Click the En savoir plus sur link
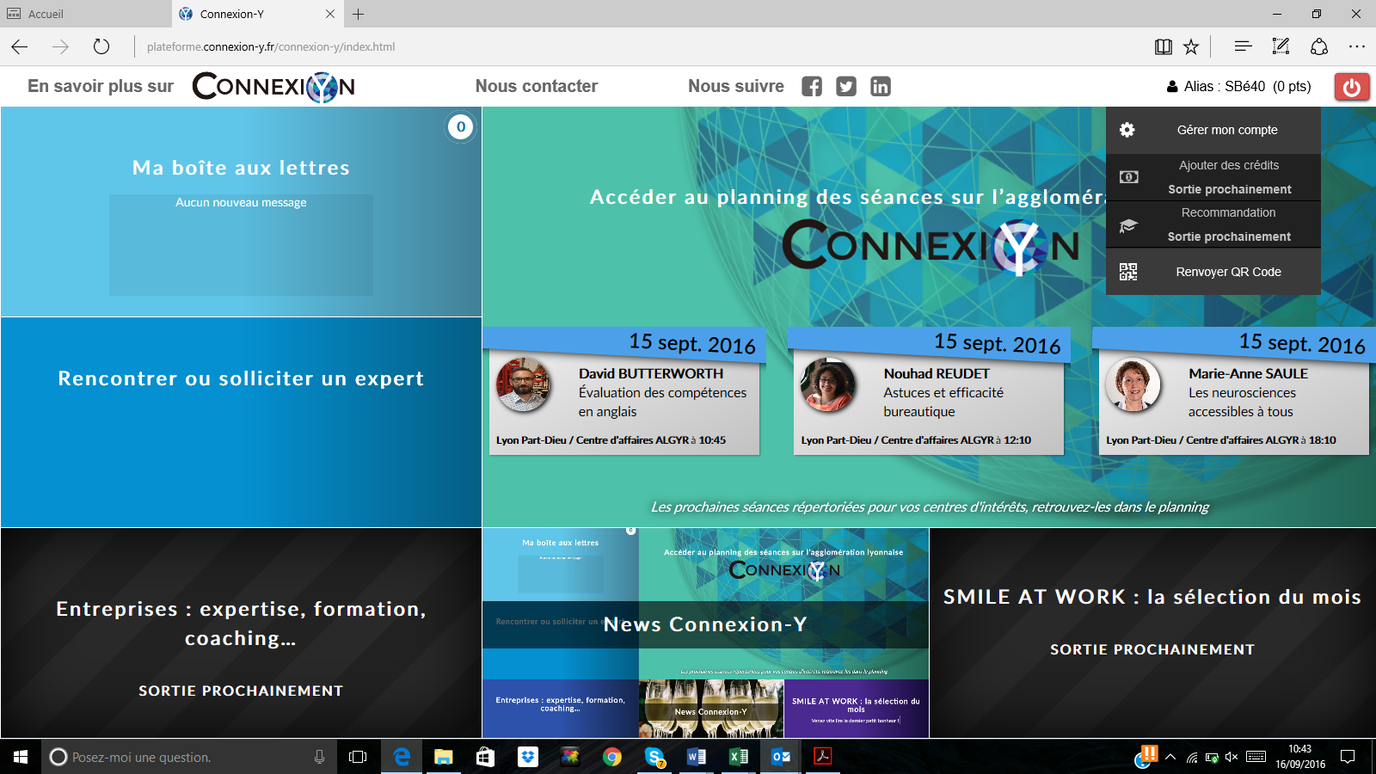The image size is (1376, 774). [101, 86]
